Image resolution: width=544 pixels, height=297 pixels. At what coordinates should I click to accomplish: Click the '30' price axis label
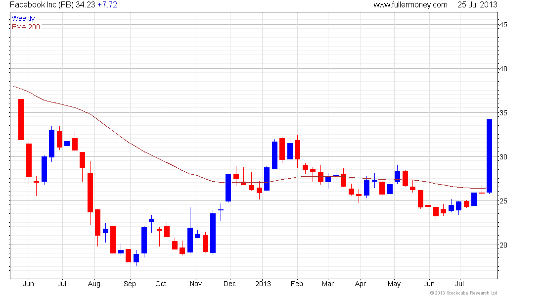tap(503, 157)
